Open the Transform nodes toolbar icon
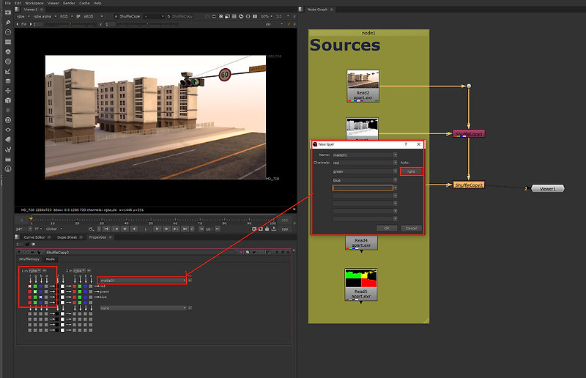This screenshot has width=586, height=378. (x=7, y=90)
